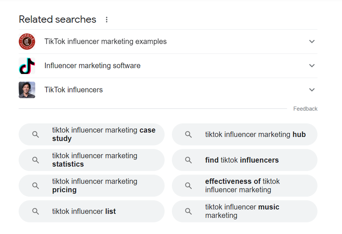Click the search icon next to tiktok influencer marketing hub
This screenshot has height=234, width=342.
(188, 134)
